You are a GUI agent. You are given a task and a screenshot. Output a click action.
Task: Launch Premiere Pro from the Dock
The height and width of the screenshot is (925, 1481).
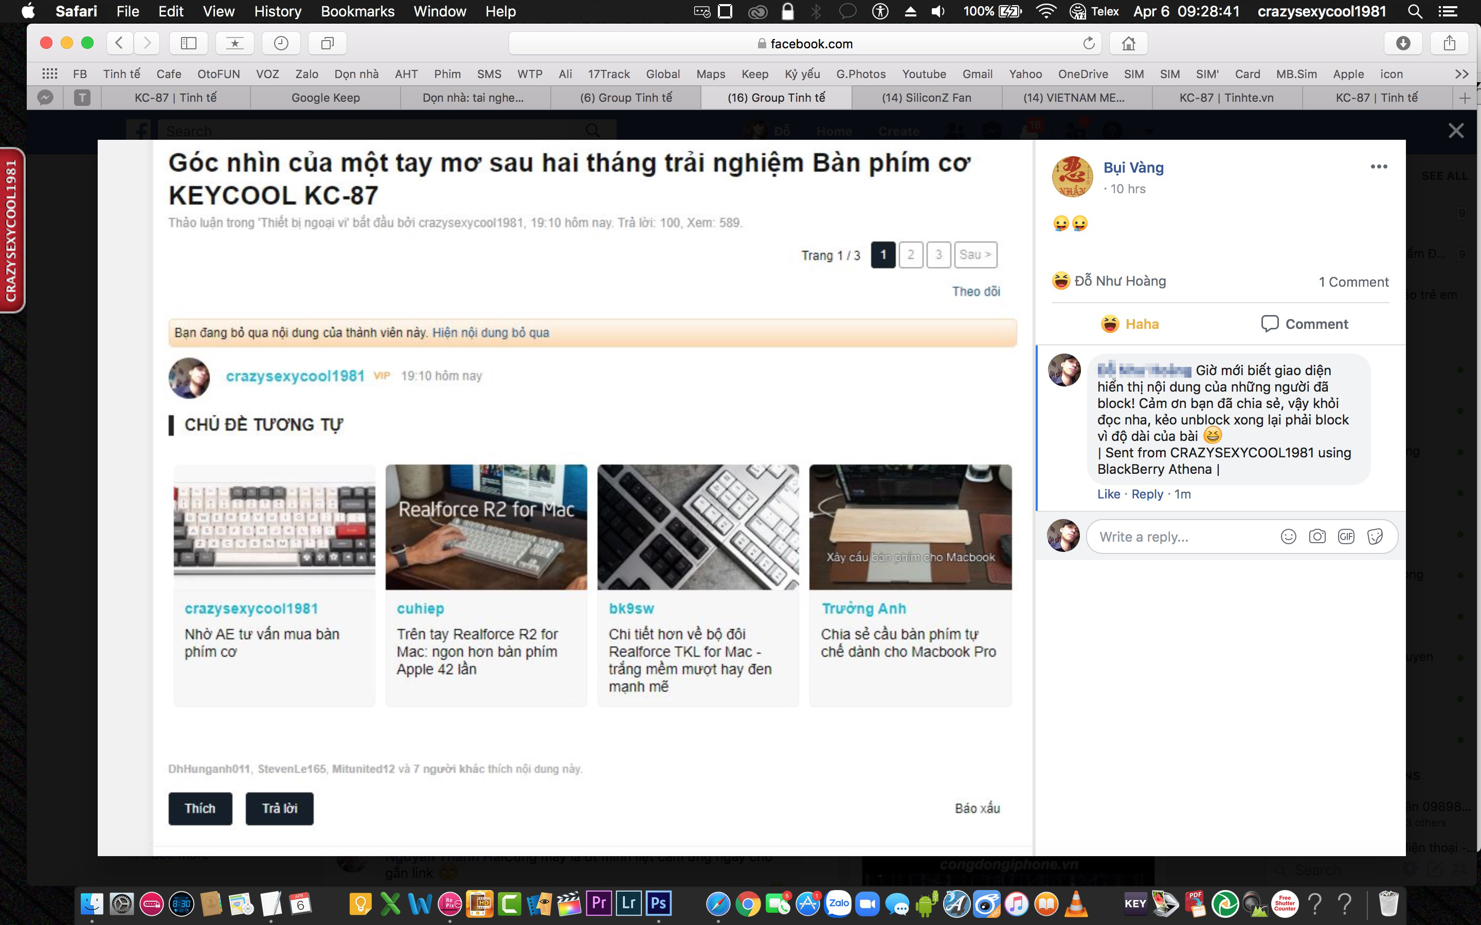tap(599, 903)
